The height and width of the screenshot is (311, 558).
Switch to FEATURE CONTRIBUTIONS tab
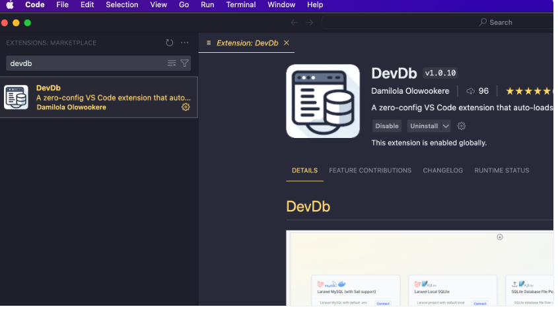370,170
